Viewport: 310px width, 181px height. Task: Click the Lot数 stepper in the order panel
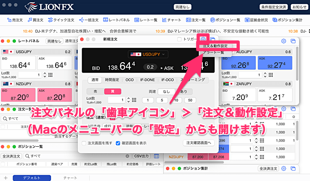(x=129, y=100)
